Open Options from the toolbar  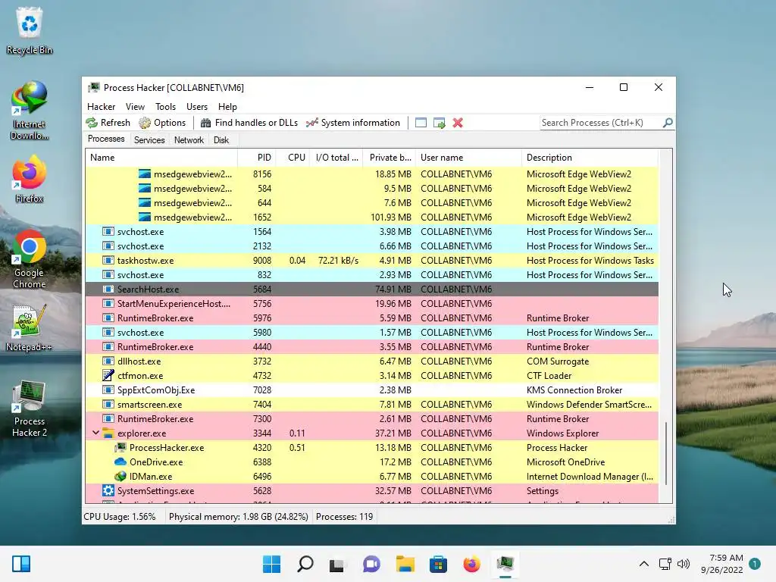pyautogui.click(x=162, y=123)
